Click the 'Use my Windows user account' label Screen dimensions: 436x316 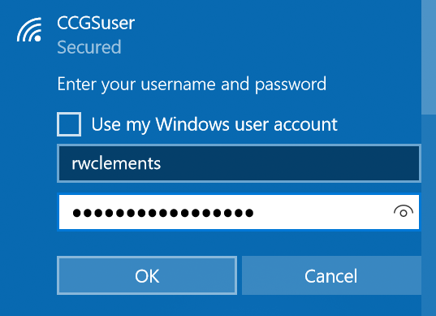click(x=214, y=124)
